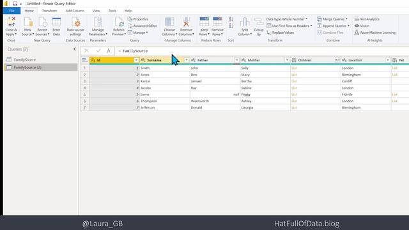
Task: Confirm the formula with the checkmark
Action: [98, 51]
